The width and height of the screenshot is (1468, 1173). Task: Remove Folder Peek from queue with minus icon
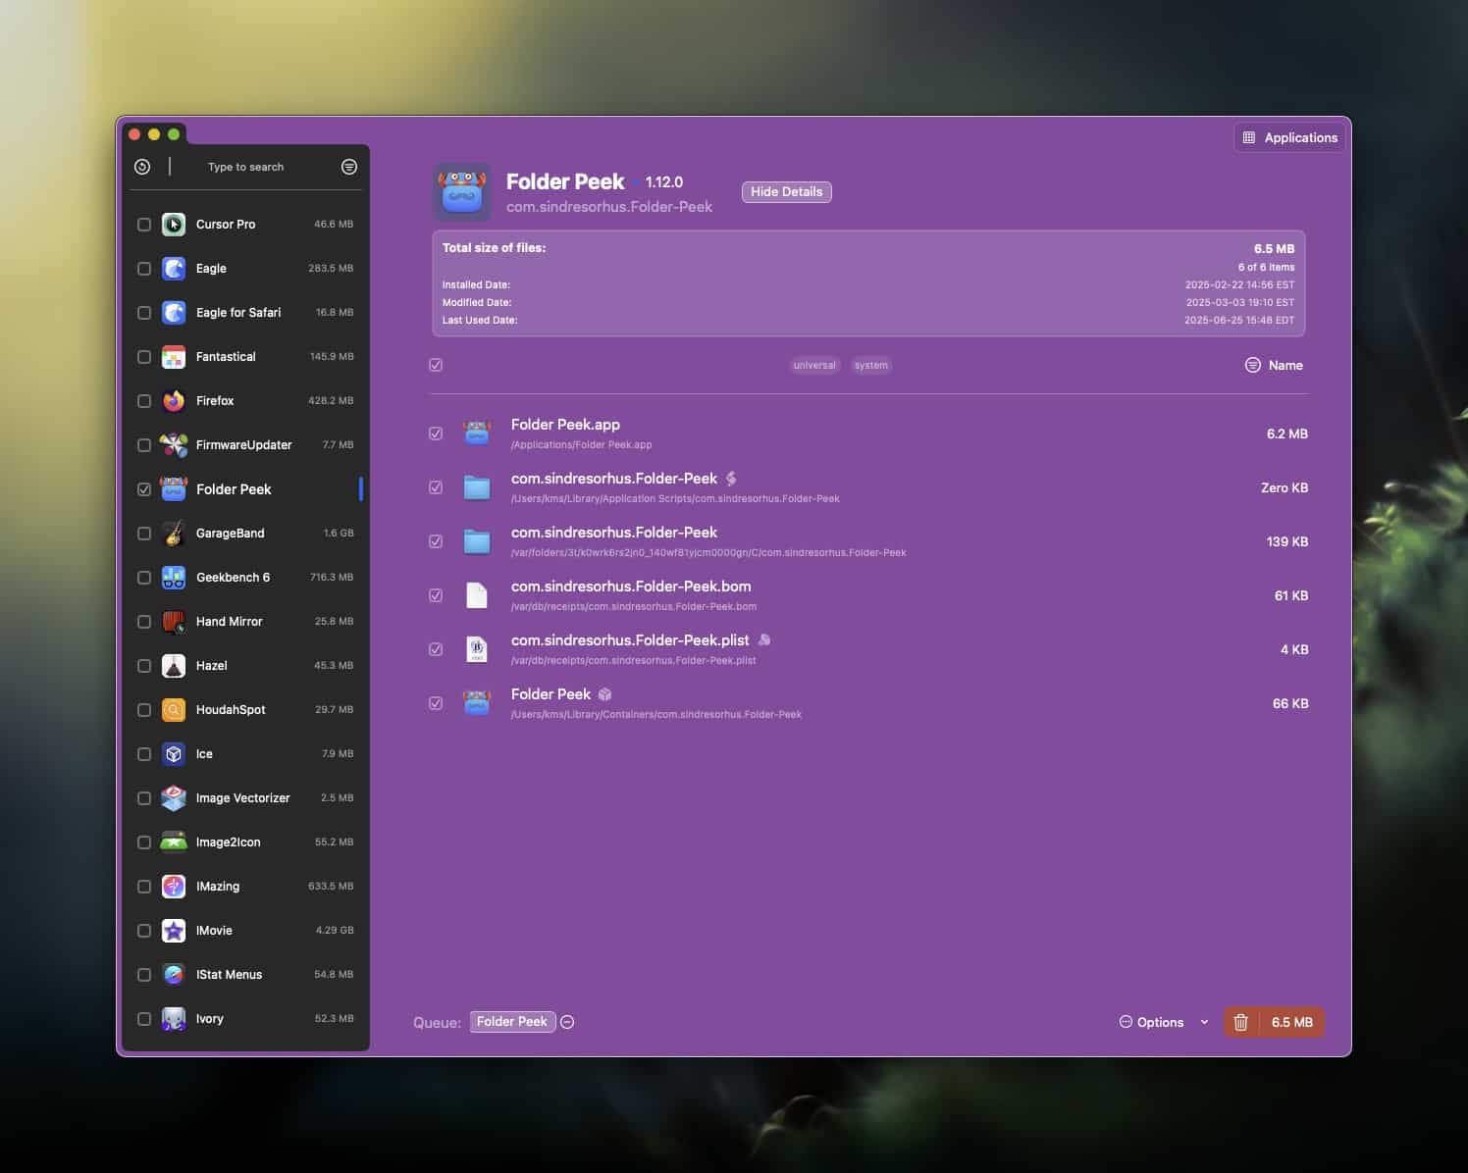coord(567,1022)
